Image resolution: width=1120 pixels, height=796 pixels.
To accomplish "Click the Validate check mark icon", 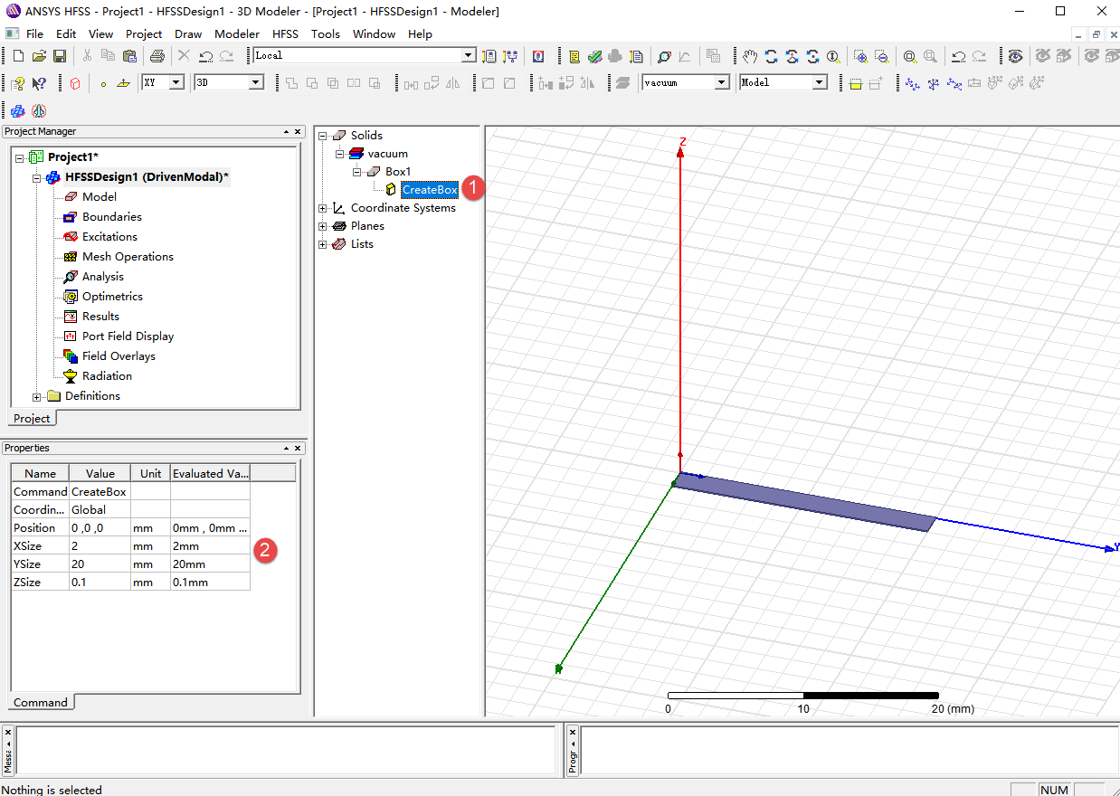I will 594,56.
